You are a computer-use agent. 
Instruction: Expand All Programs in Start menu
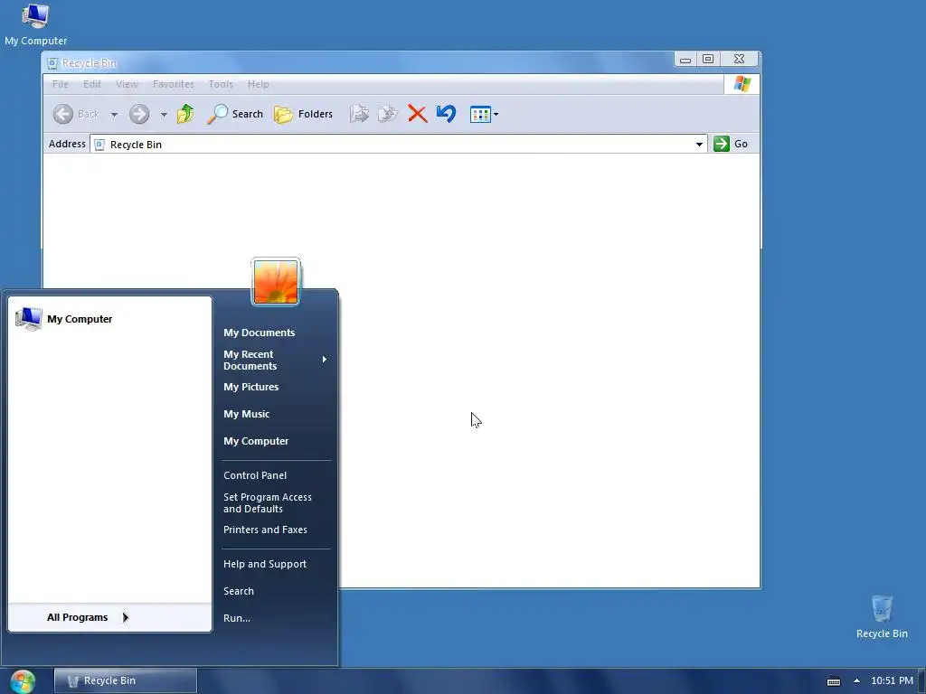tap(109, 617)
